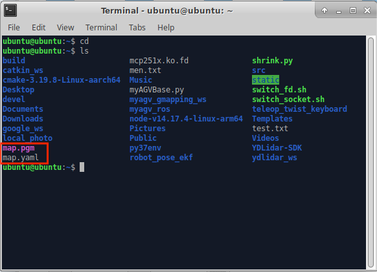
Task: Click the terminal icon in the title bar
Action: tap(10, 10)
